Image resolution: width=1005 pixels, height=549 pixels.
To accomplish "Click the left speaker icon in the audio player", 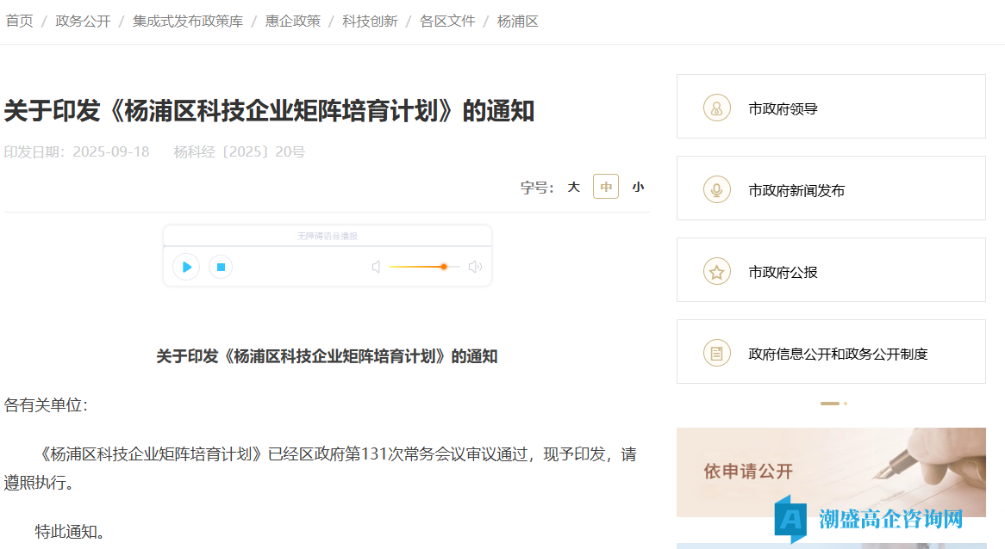I will (x=376, y=267).
